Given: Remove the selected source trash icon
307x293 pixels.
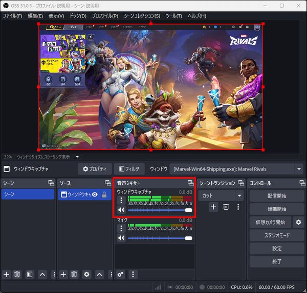Looking at the screenshot, I should tap(74, 275).
